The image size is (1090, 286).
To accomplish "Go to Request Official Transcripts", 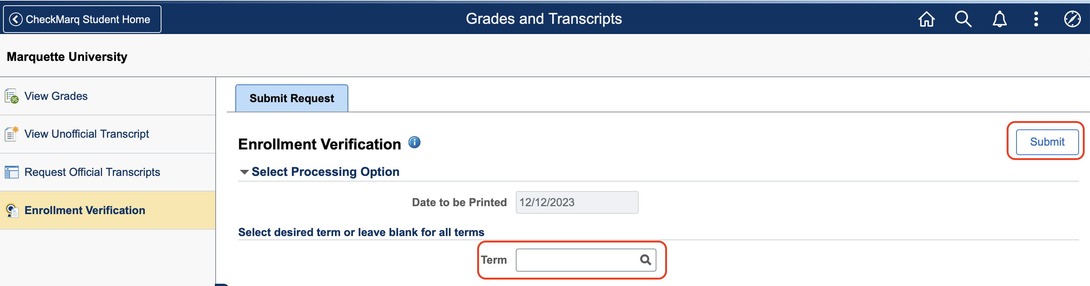I will click(x=92, y=173).
